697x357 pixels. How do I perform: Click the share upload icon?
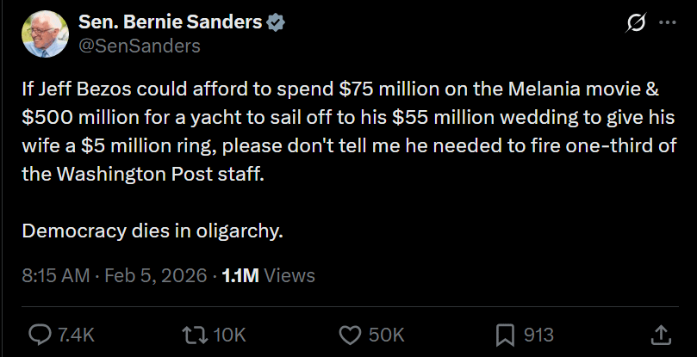pyautogui.click(x=661, y=334)
